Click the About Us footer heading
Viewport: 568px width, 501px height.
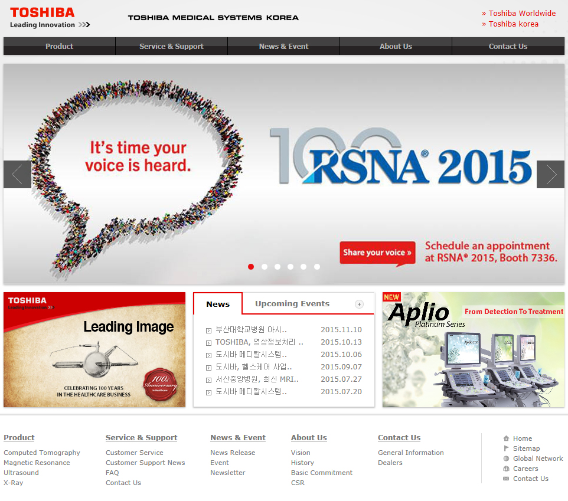(309, 438)
